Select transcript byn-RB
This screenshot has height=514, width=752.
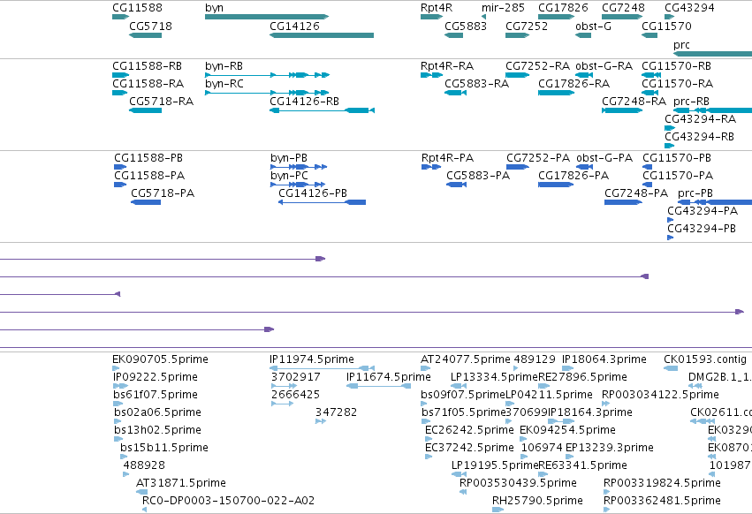pos(267,75)
